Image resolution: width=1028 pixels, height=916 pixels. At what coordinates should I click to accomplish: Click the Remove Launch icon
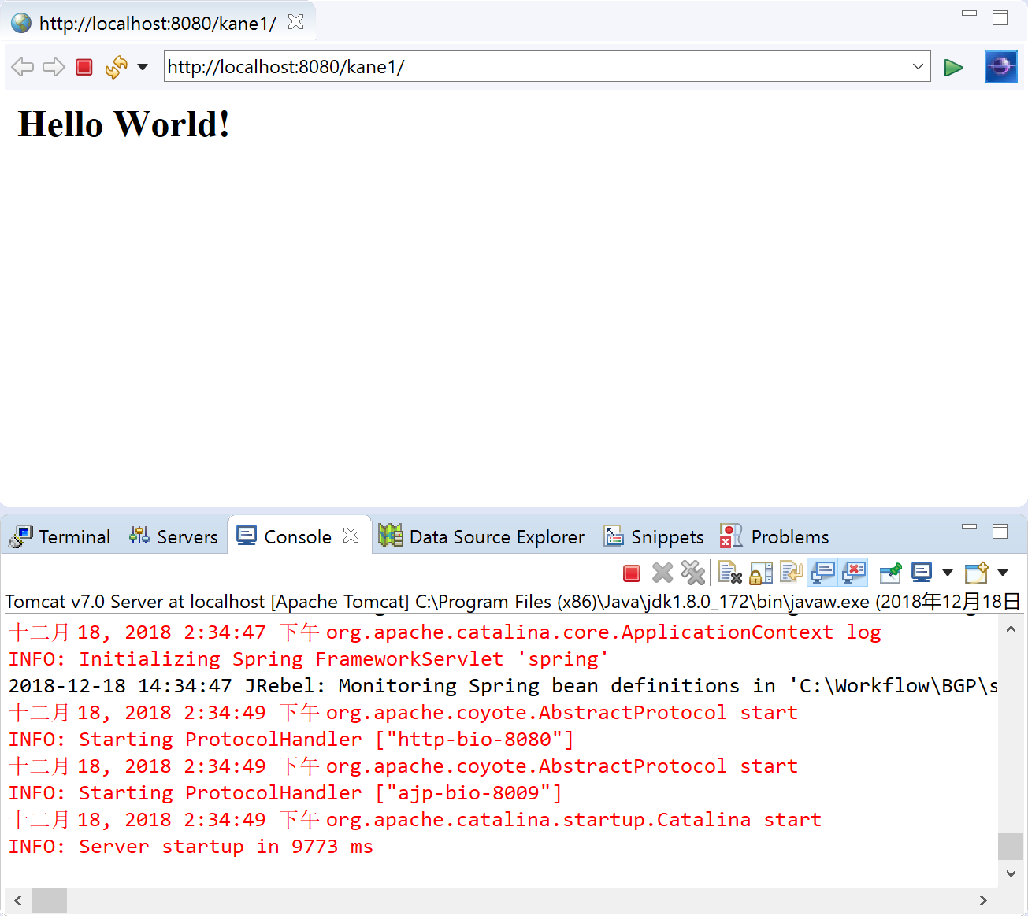click(x=662, y=573)
